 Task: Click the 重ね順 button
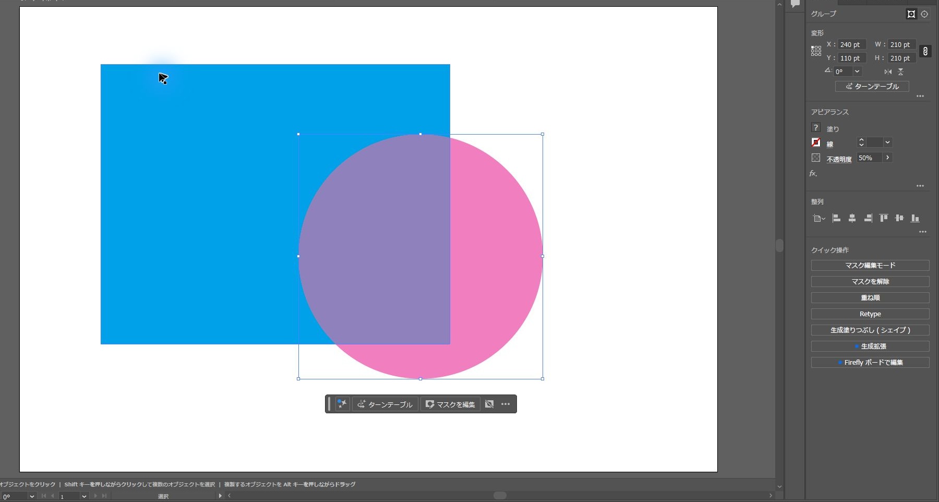(x=870, y=298)
